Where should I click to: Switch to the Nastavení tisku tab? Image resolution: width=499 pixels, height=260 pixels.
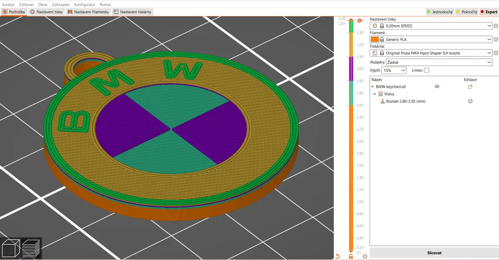46,12
